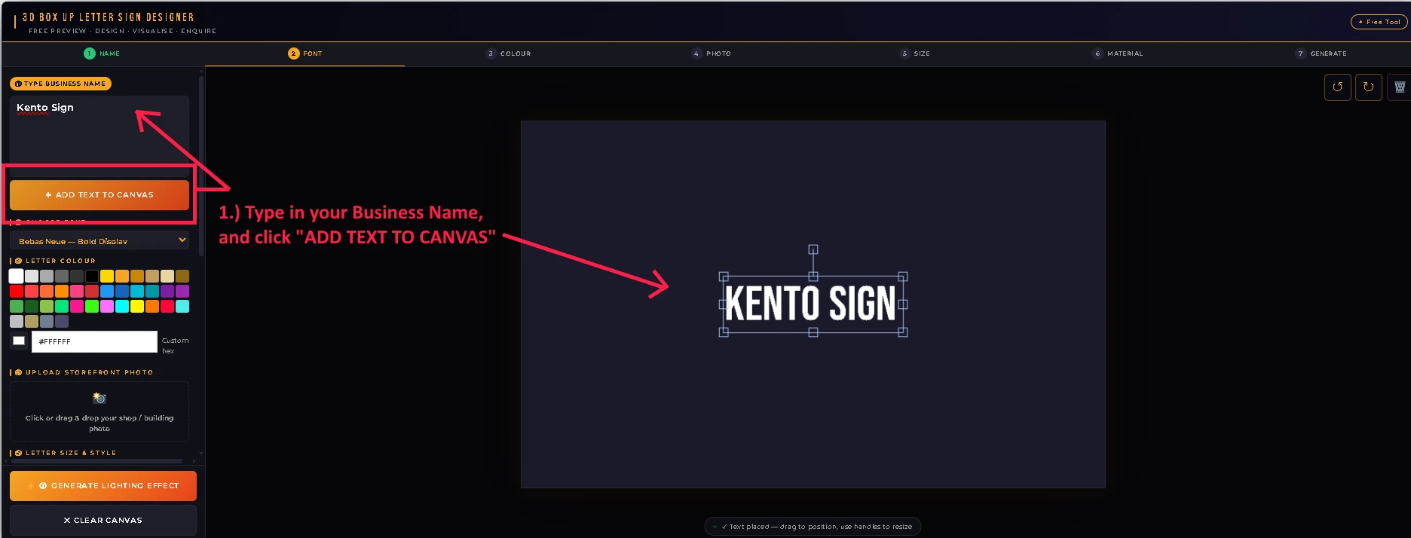Click the undo arrow icon
1411x538 pixels.
pos(1337,87)
